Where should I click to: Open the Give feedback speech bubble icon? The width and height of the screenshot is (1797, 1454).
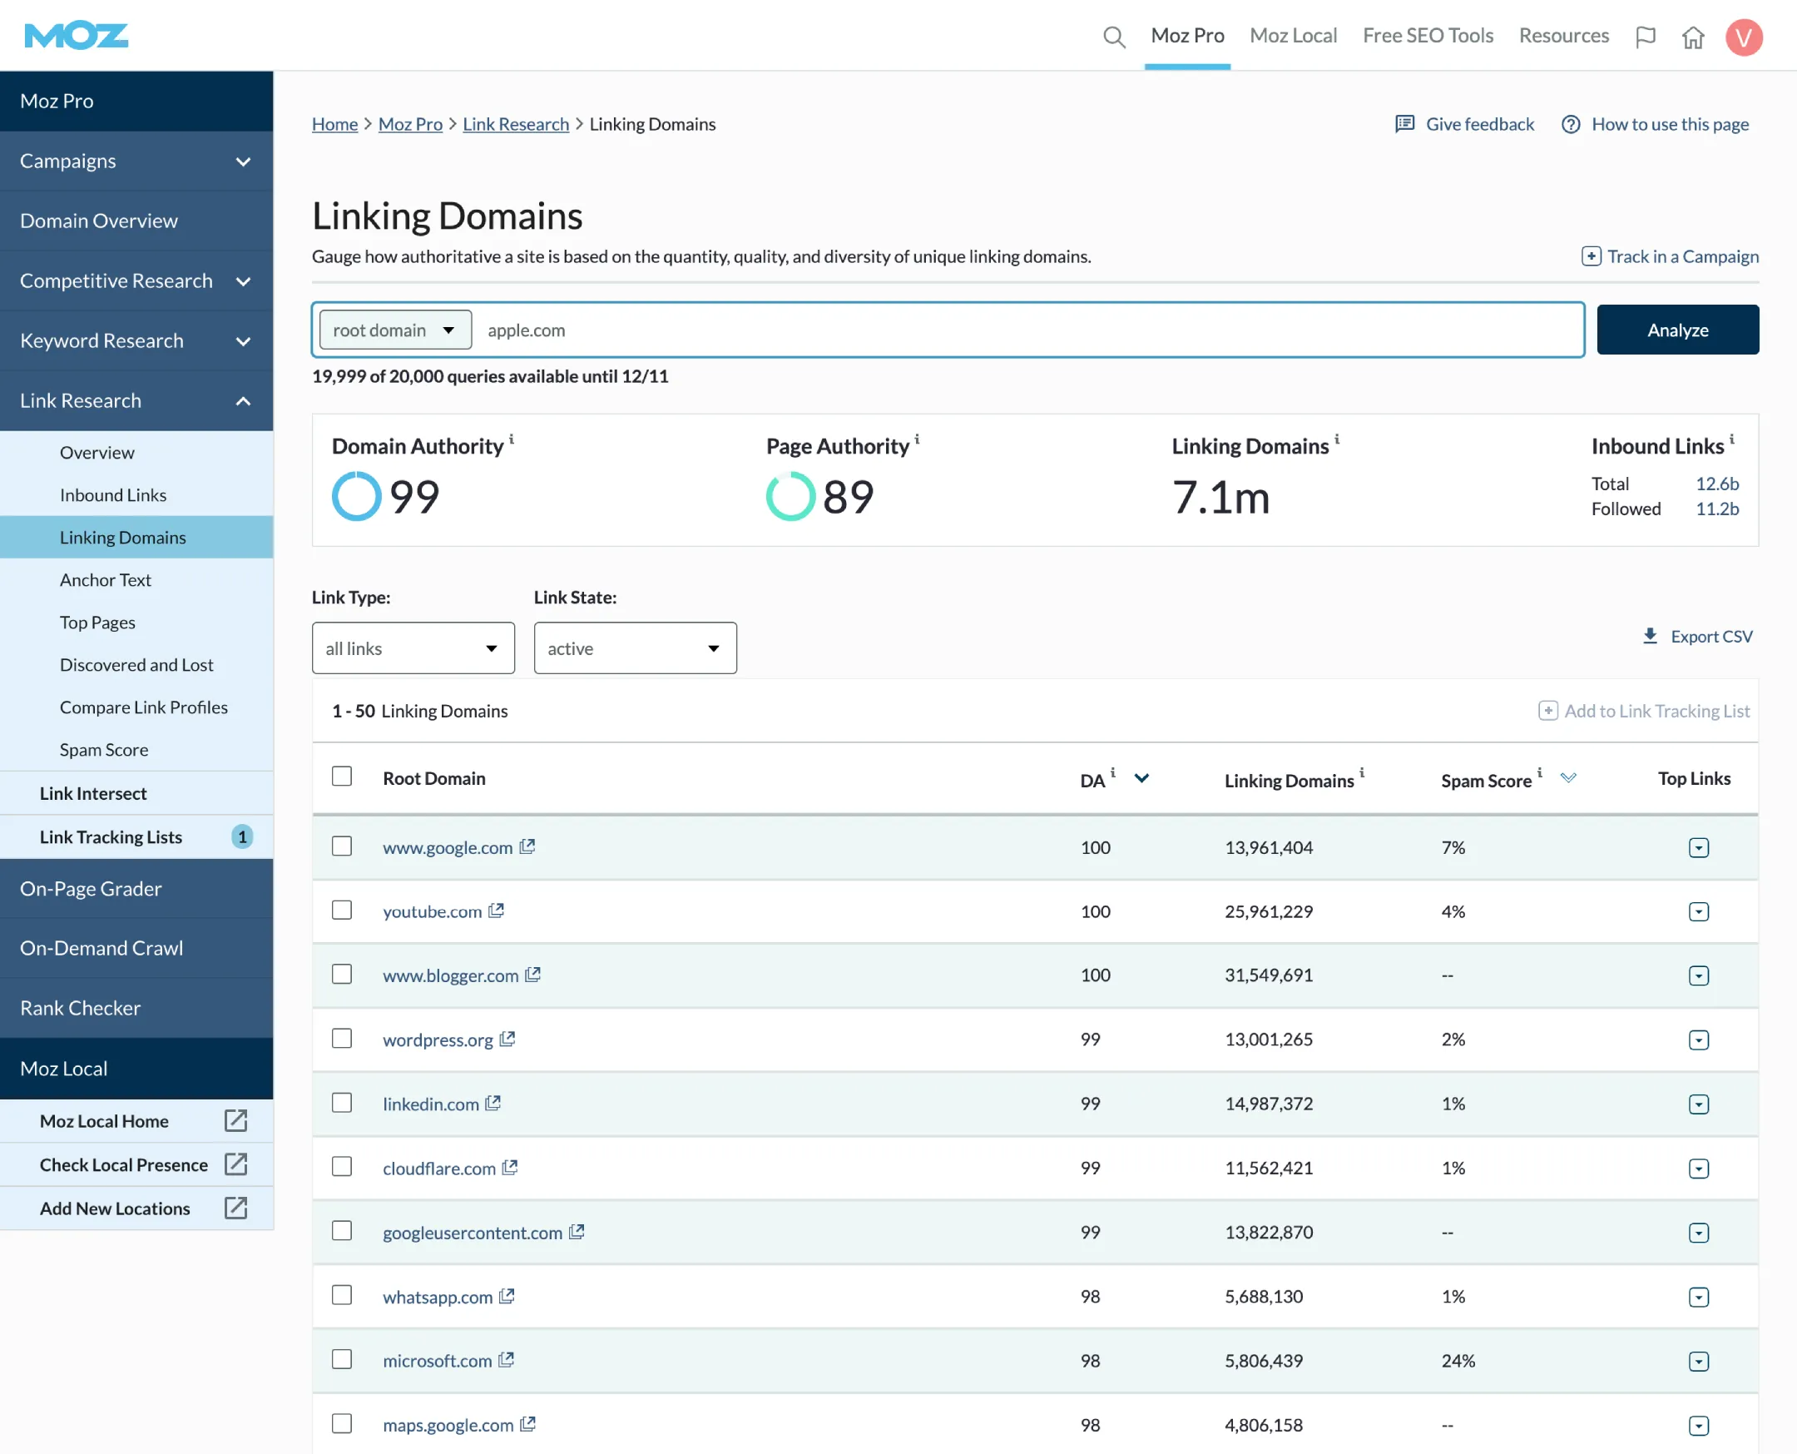(1403, 123)
